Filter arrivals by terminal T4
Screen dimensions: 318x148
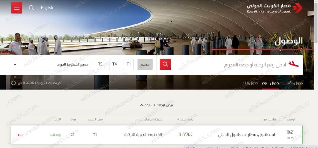(115, 65)
